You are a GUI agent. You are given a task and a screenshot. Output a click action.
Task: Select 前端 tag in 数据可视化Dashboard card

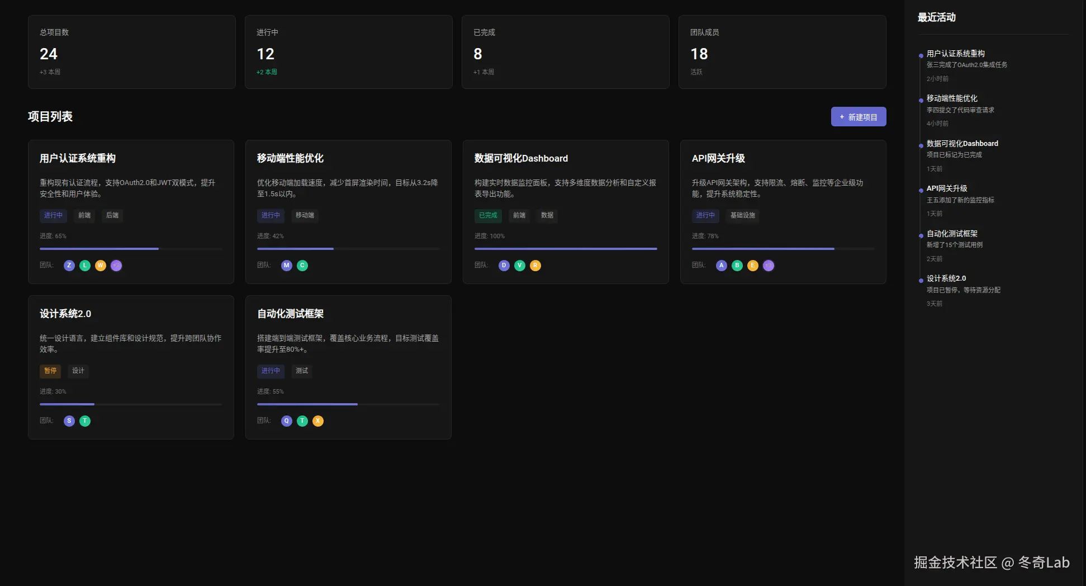(519, 215)
